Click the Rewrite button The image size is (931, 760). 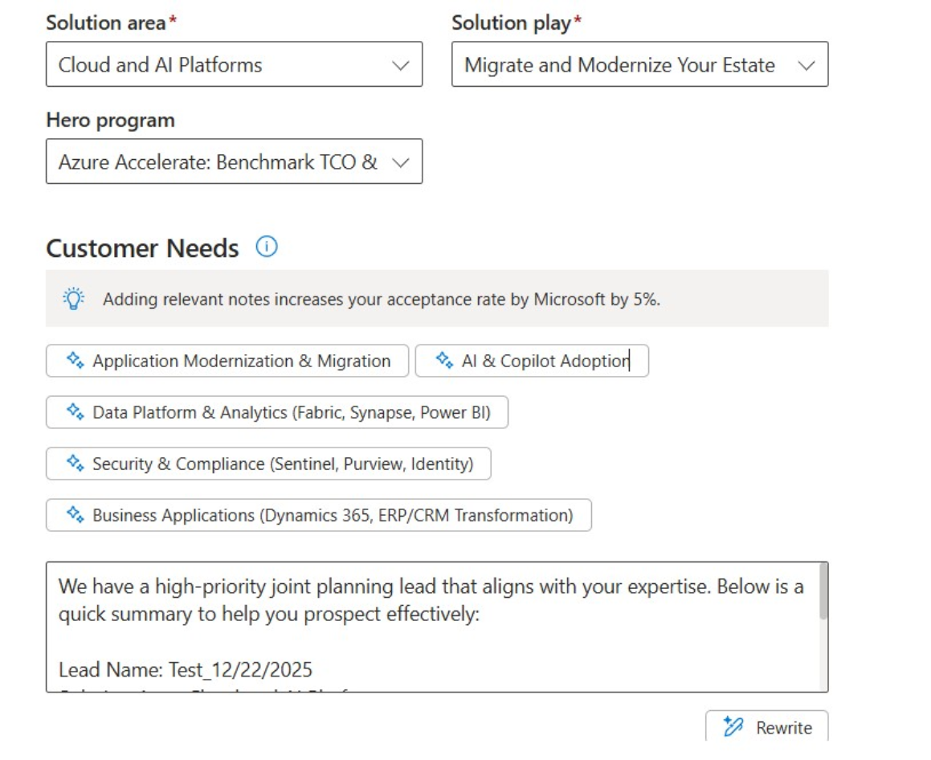pos(767,727)
